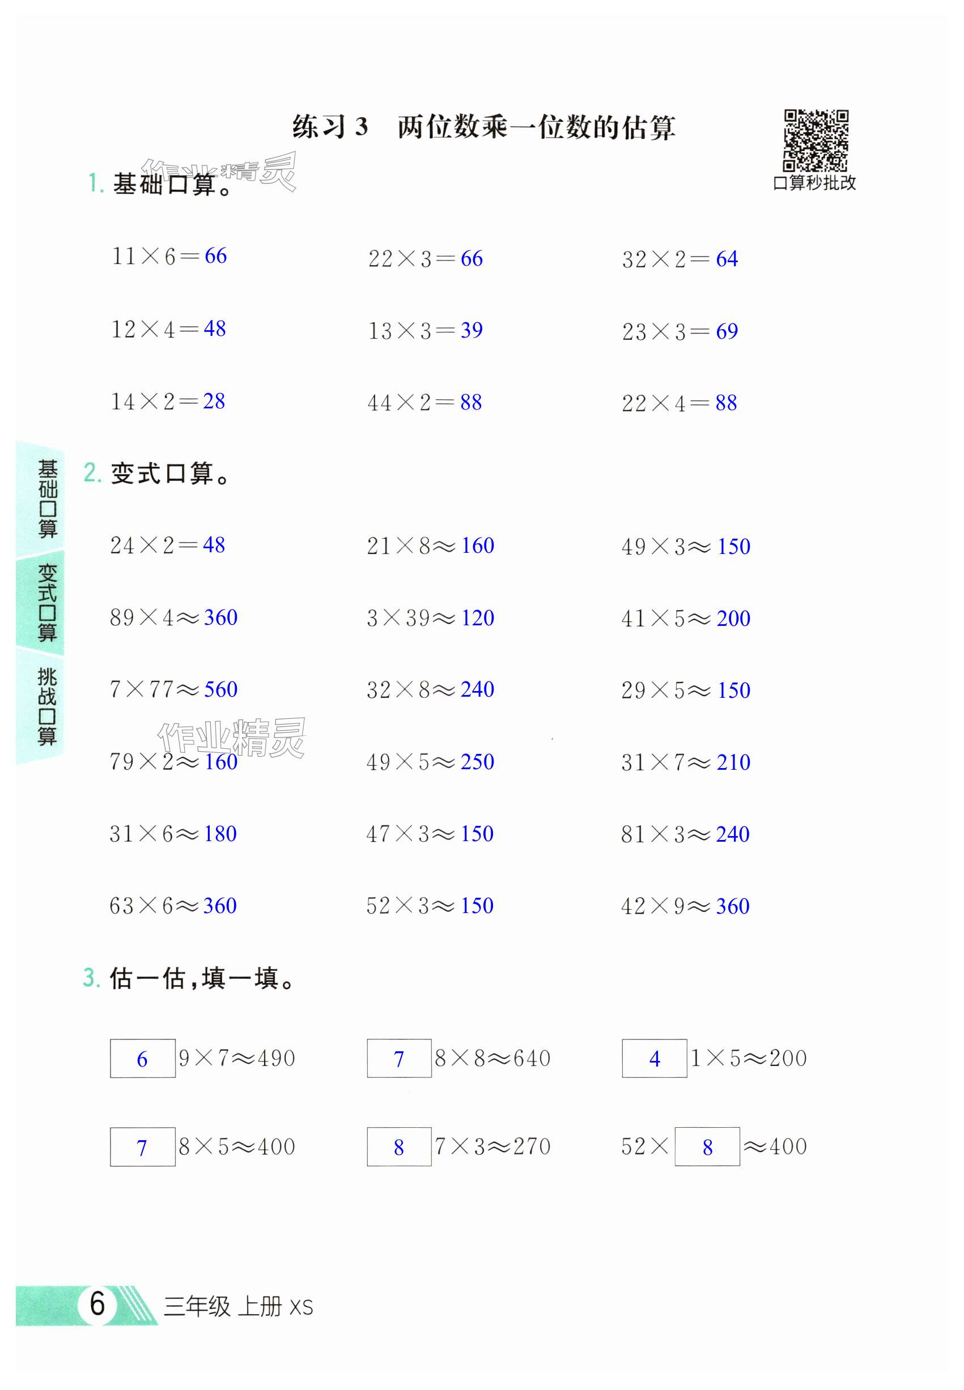Click the answer box before 9×7≈490
This screenshot has height=1390, width=964.
pos(143,1058)
